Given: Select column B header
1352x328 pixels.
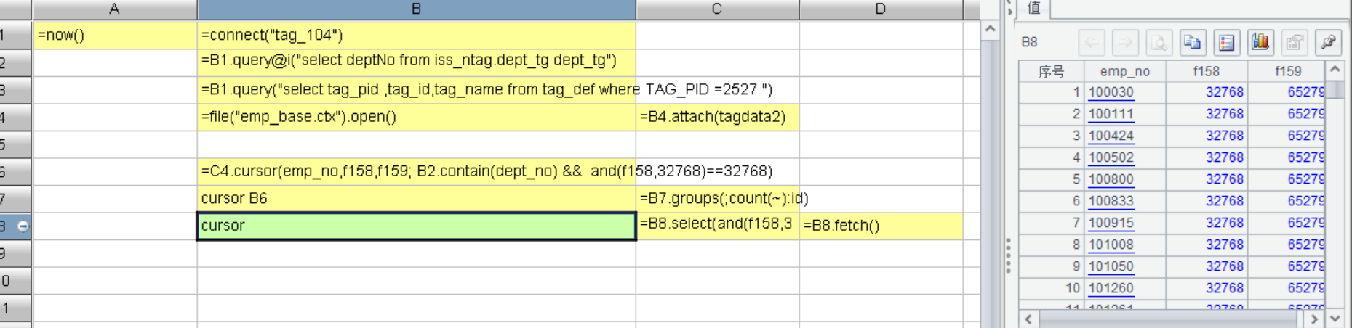Looking at the screenshot, I should [x=416, y=9].
